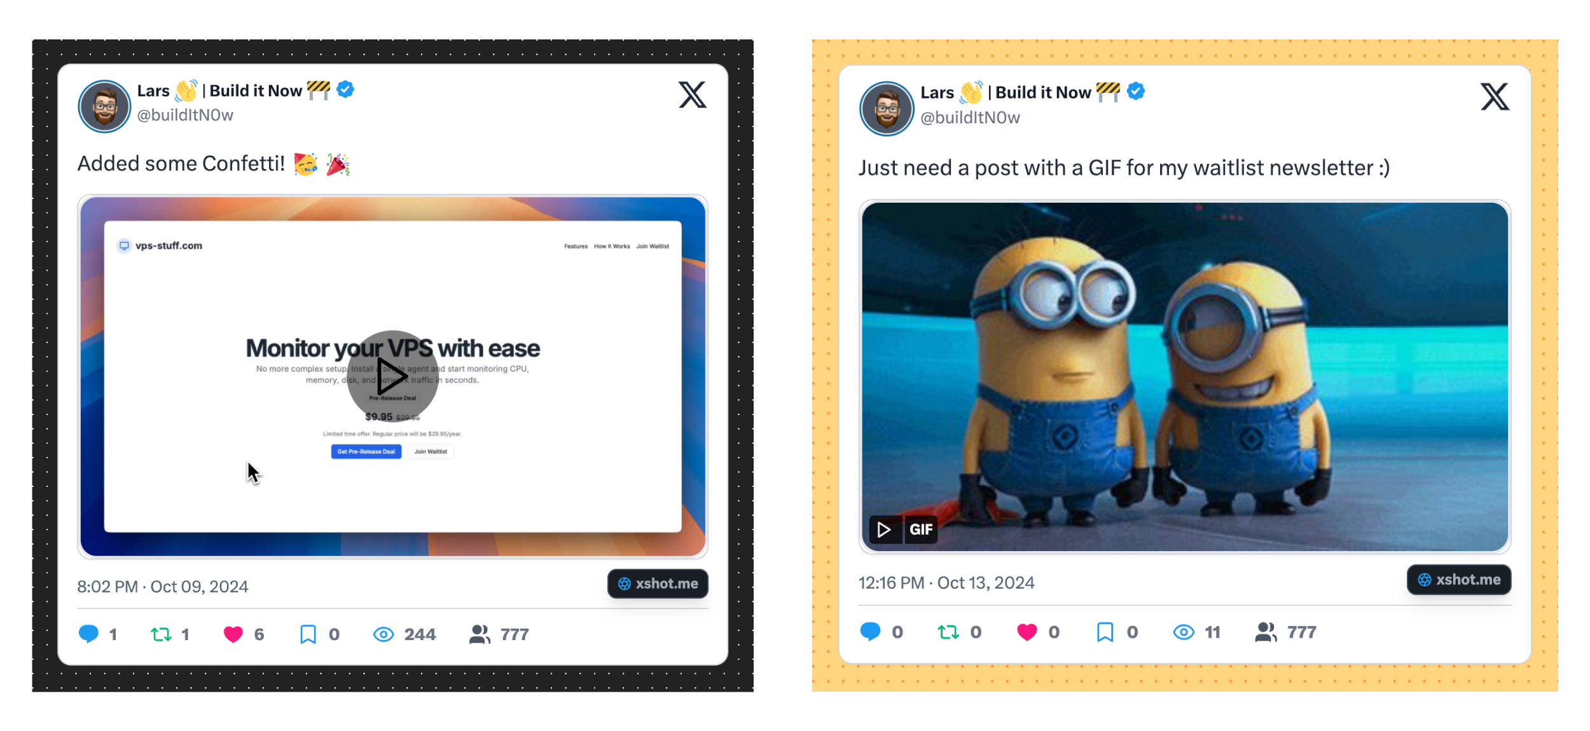Click the 'Monitor your VPS with ease' headline
Viewport: 1590px width, 731px height.
[392, 348]
